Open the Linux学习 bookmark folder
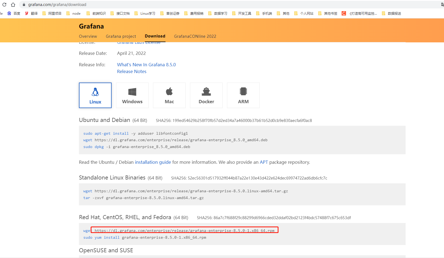Image resolution: width=444 pixels, height=258 pixels. coord(145,13)
